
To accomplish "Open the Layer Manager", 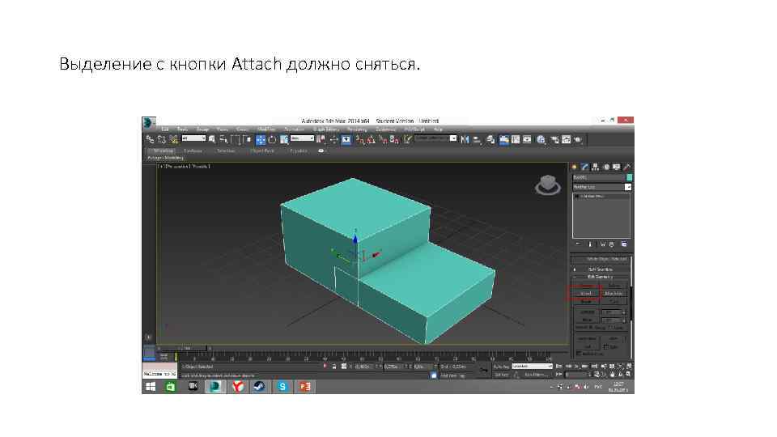I will (x=490, y=140).
